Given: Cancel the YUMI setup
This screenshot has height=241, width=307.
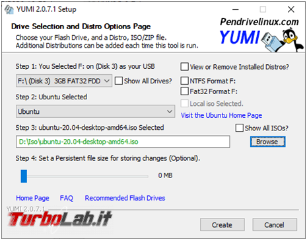Looking at the screenshot, I should (x=275, y=225).
